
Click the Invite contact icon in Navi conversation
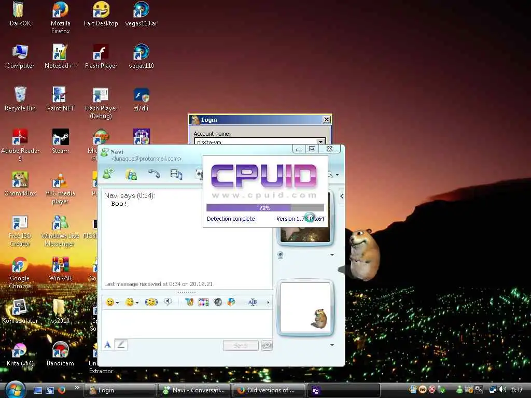pos(108,174)
